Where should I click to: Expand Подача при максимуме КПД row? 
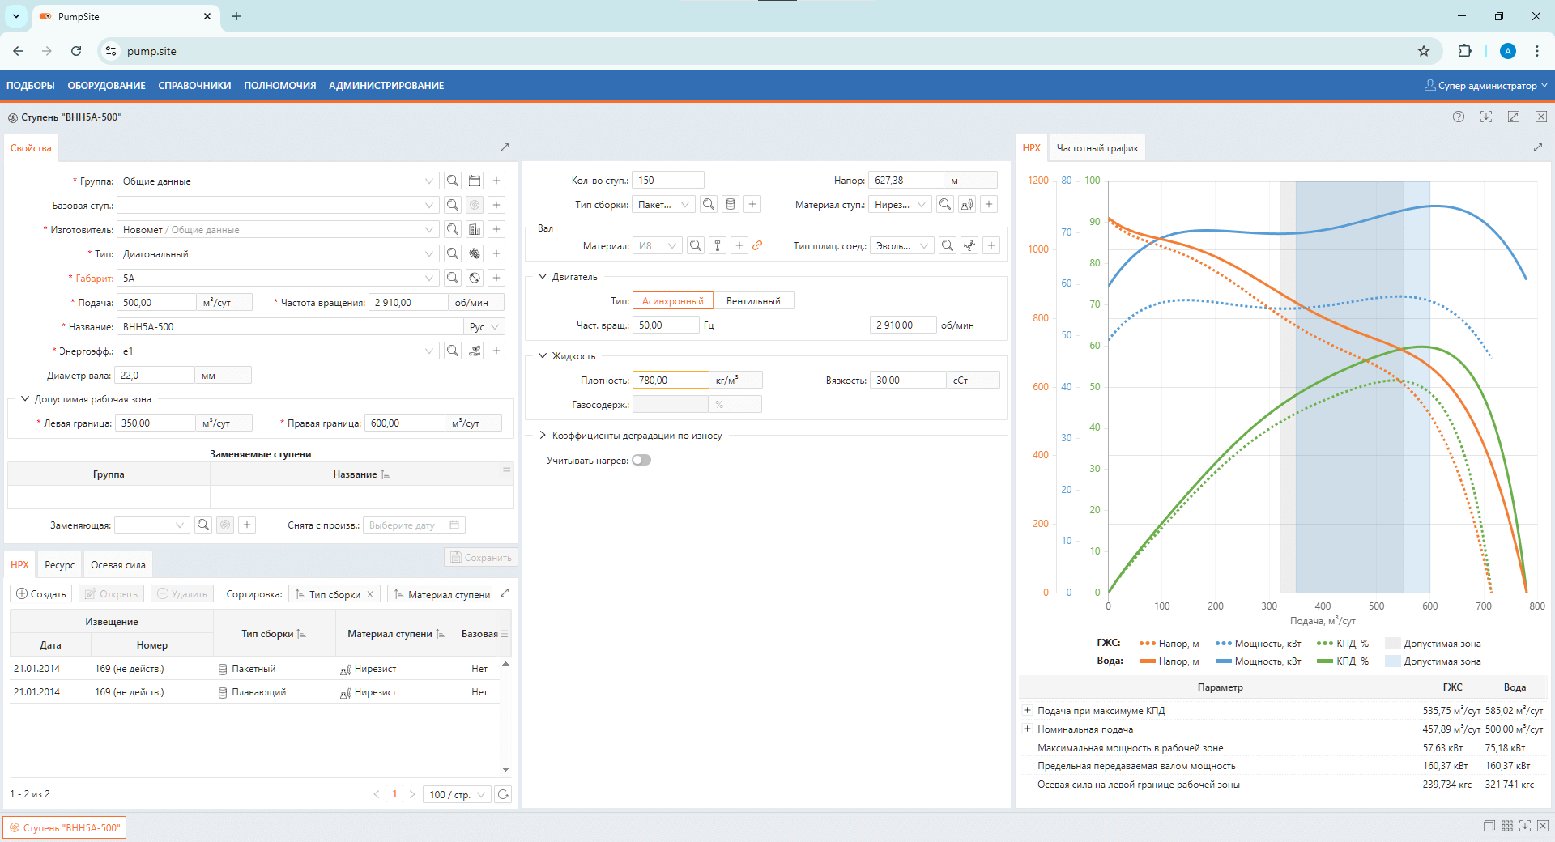[x=1027, y=711]
